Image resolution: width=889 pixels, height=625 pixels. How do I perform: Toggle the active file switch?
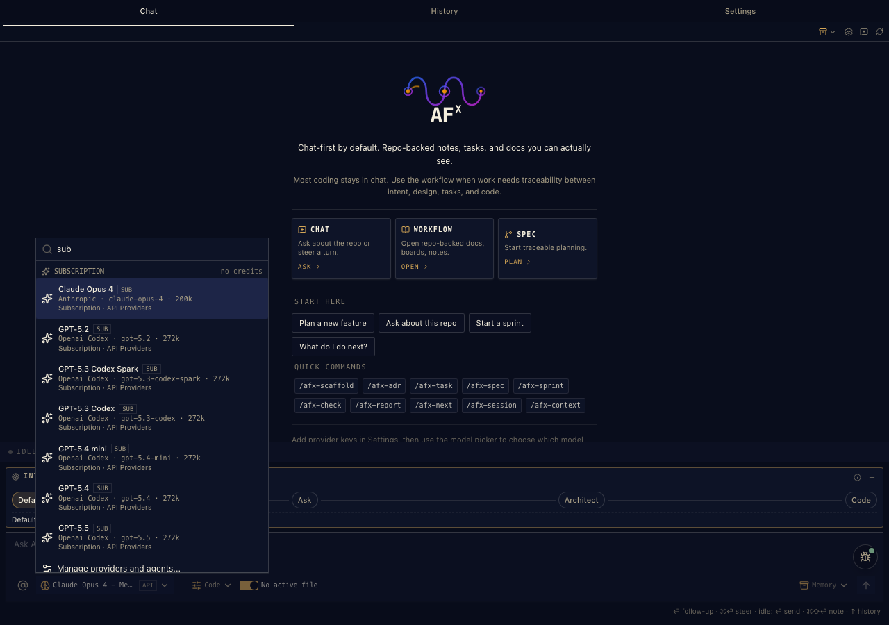click(249, 585)
